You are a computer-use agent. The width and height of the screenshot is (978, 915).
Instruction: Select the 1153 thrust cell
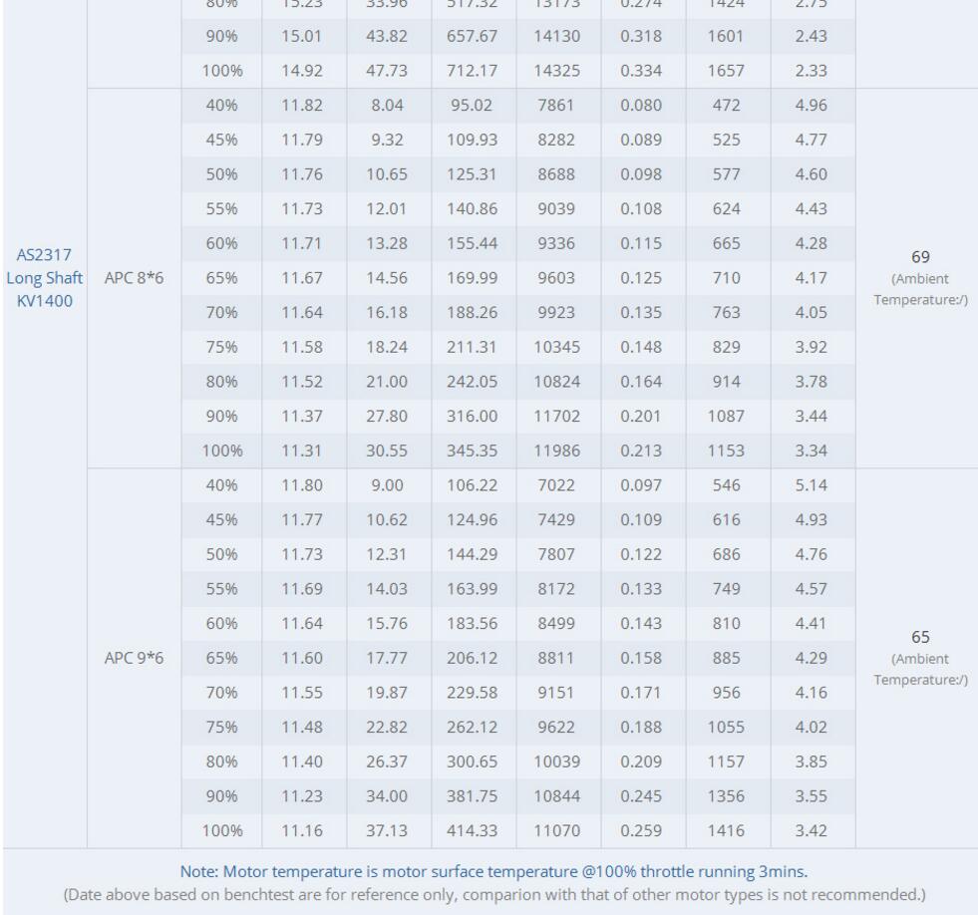coord(728,449)
